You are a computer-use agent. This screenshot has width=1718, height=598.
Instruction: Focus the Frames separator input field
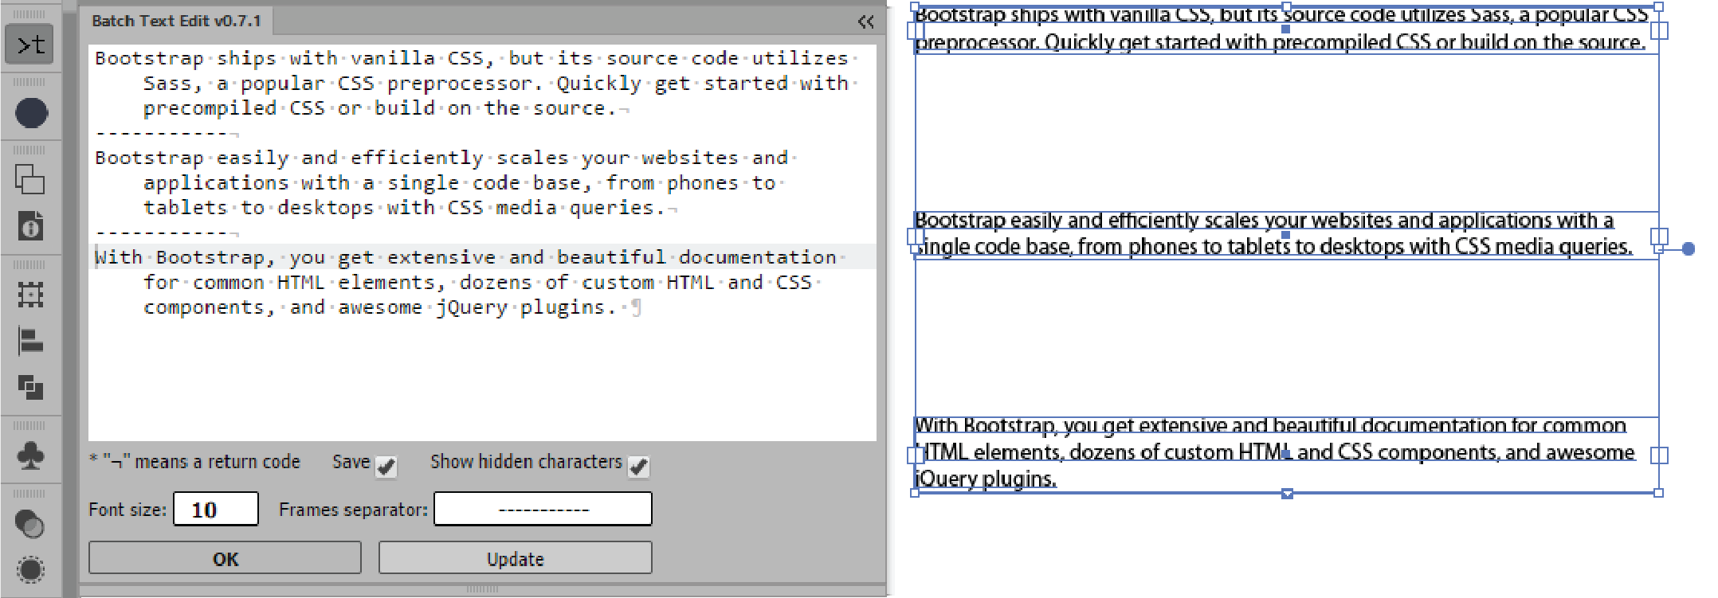coord(543,509)
